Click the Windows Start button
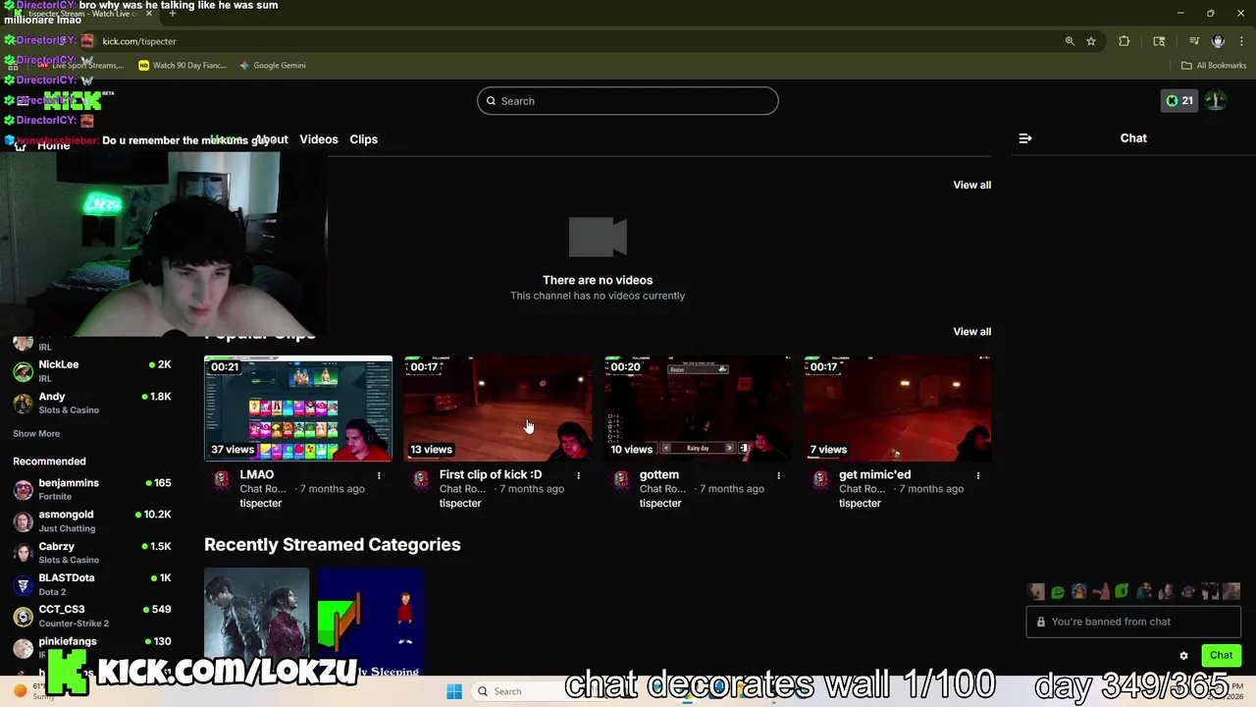1256x707 pixels. click(454, 691)
